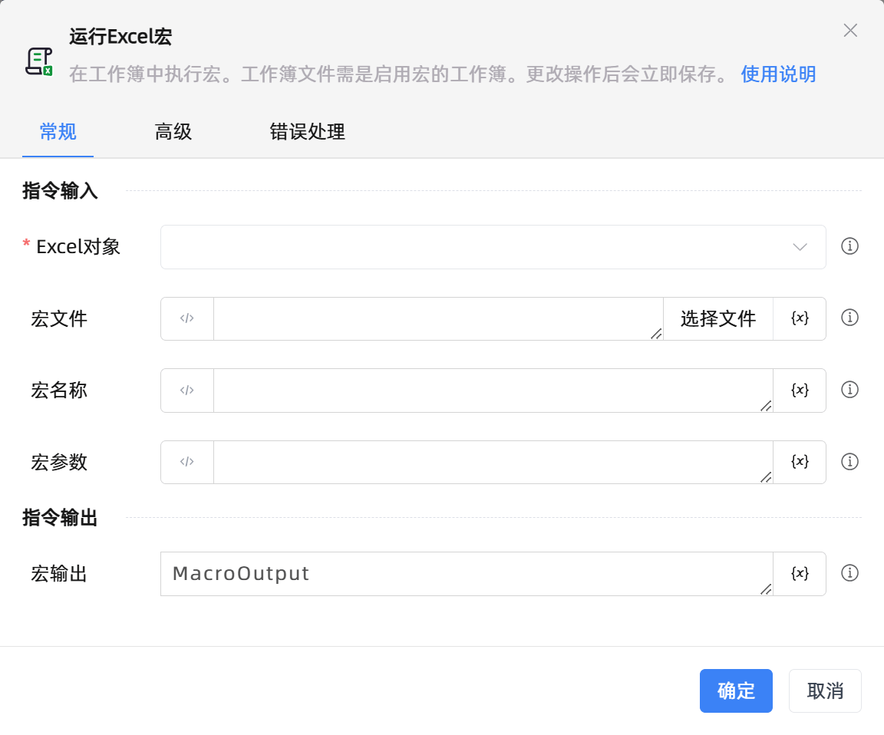Click the info icon beside 宏文件
The width and height of the screenshot is (884, 735).
pyautogui.click(x=849, y=318)
